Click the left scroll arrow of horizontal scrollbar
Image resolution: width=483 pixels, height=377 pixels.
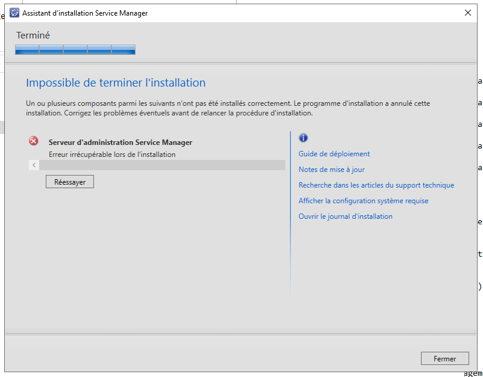[34, 165]
